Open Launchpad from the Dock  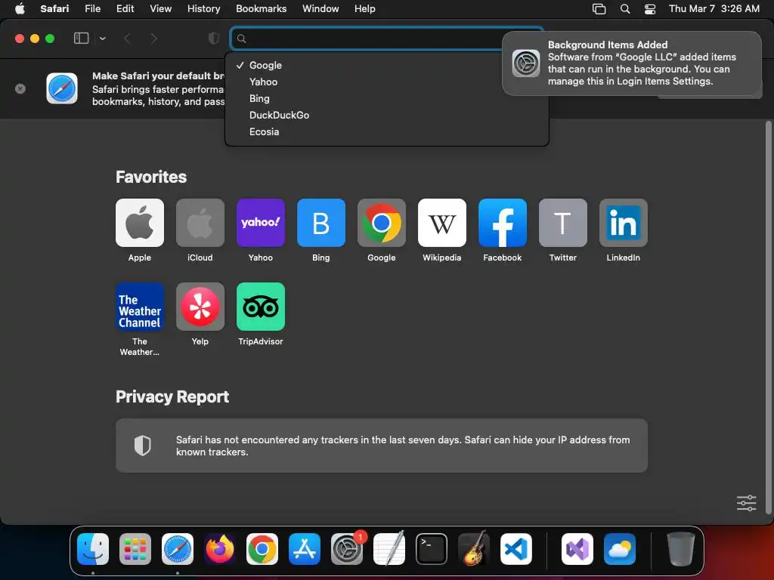[x=135, y=549]
